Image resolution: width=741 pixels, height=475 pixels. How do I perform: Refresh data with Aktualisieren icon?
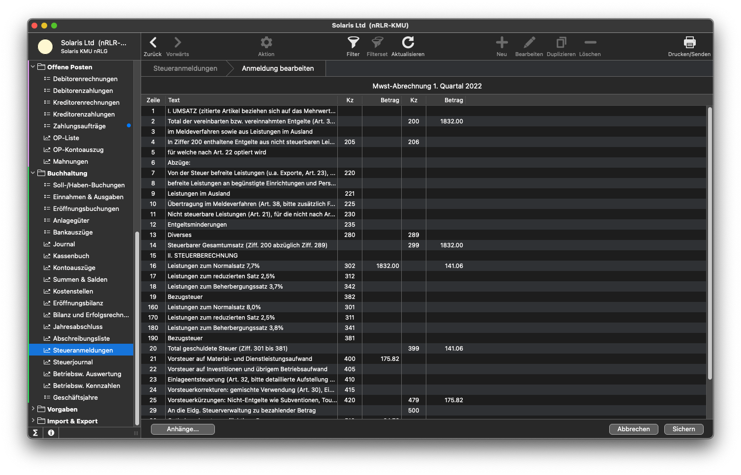coord(408,43)
